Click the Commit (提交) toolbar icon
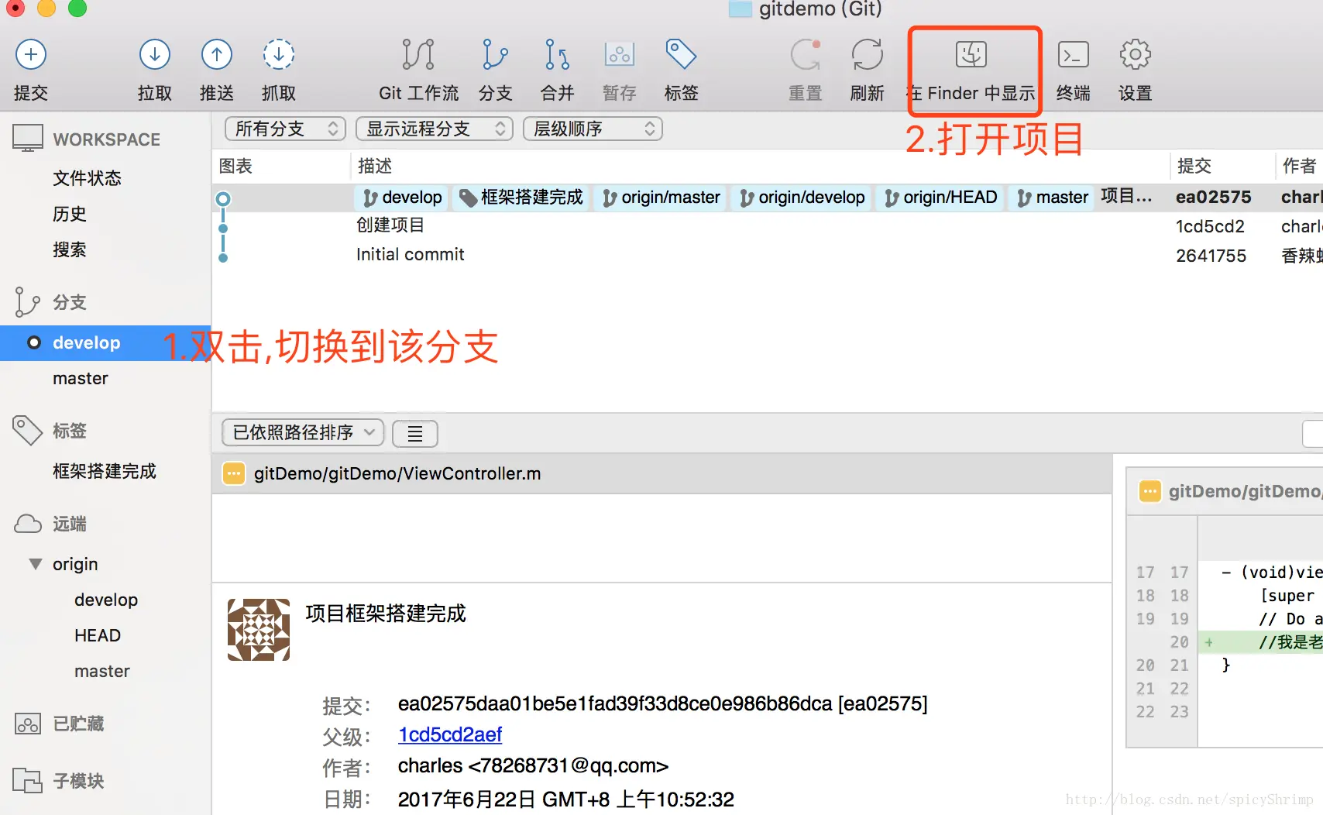Image resolution: width=1323 pixels, height=815 pixels. coord(31,54)
